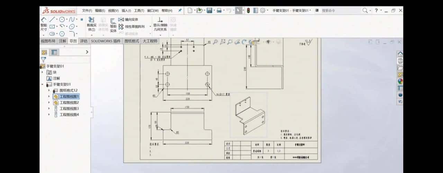The image size is (443, 173).
Task: Open the 编辑(E) menu
Action: coord(100,11)
